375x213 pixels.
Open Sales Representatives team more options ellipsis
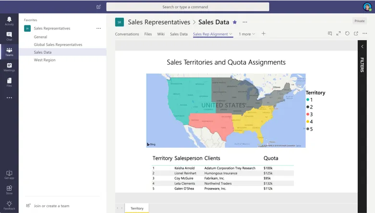(x=98, y=28)
